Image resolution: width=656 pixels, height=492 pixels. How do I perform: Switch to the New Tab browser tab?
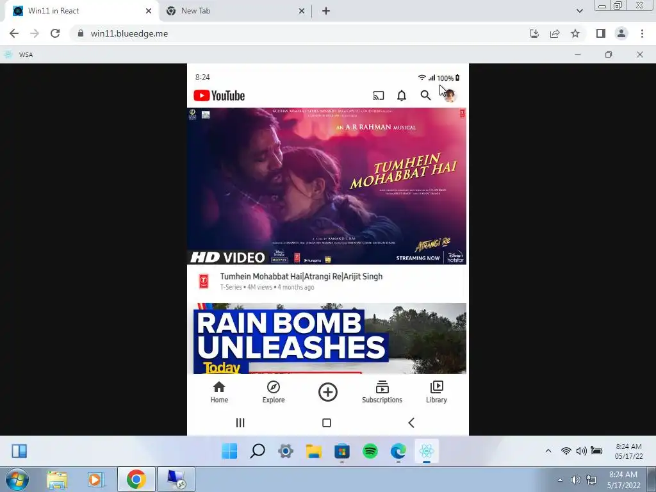[x=234, y=11]
